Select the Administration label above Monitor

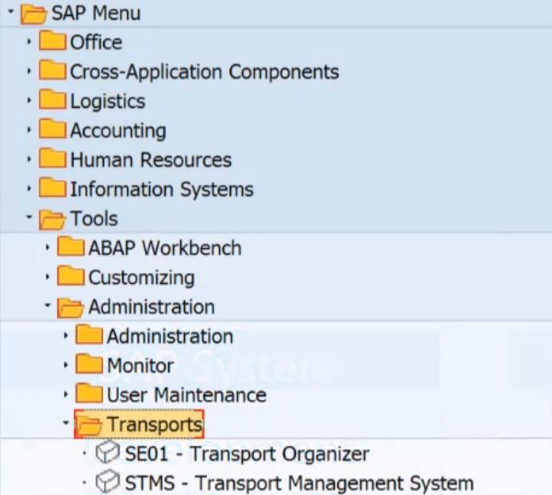[170, 336]
